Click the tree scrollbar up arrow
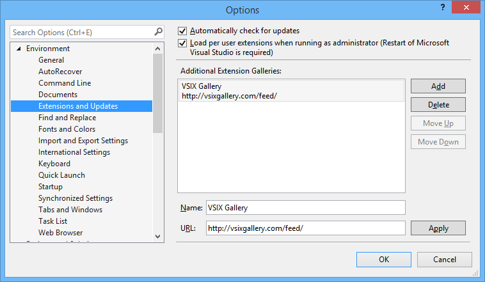The image size is (485, 282). (x=158, y=49)
